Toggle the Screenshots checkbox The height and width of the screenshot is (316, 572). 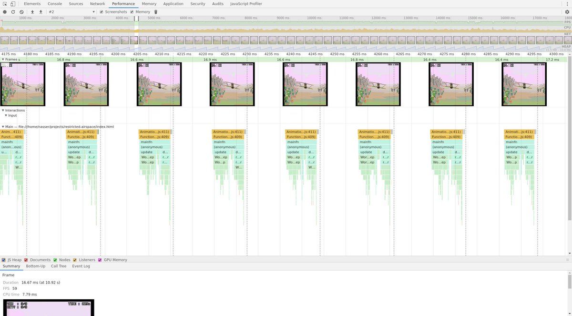pyautogui.click(x=102, y=12)
